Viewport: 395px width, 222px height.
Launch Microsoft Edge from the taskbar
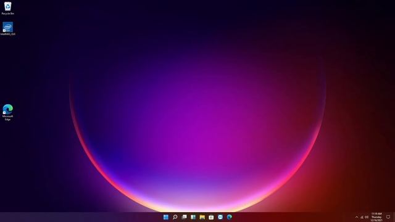[229, 217]
